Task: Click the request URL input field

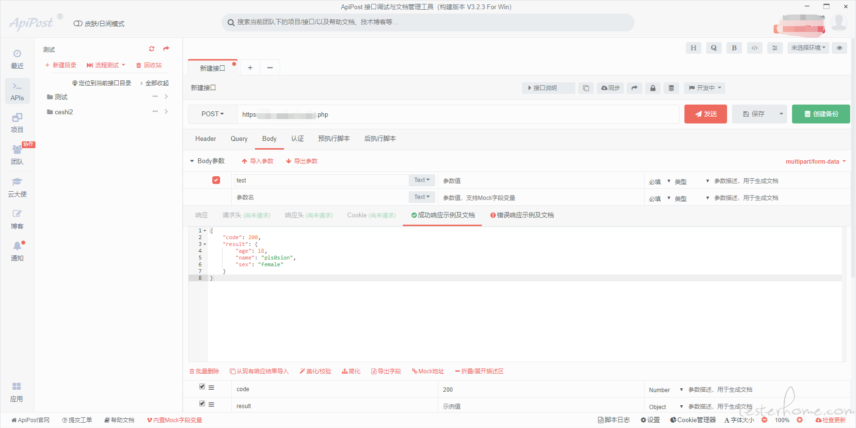Action: point(458,115)
